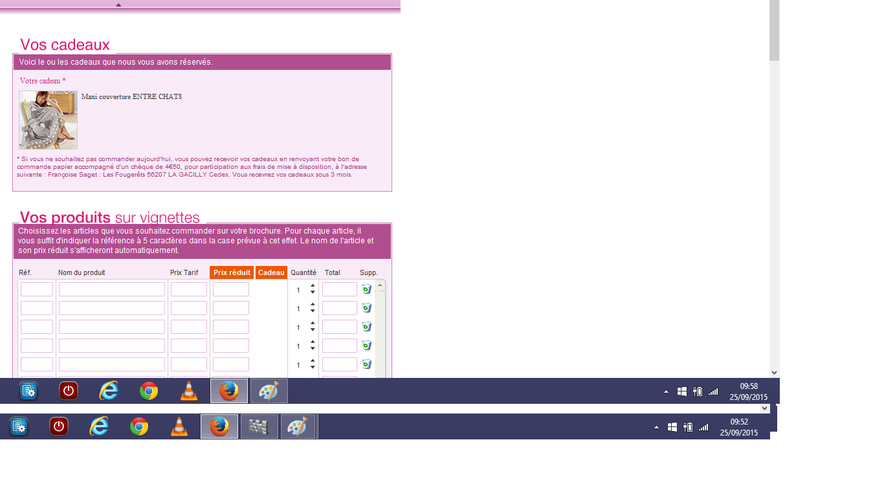884x497 pixels.
Task: Select the orange Cadeau column header
Action: click(271, 272)
